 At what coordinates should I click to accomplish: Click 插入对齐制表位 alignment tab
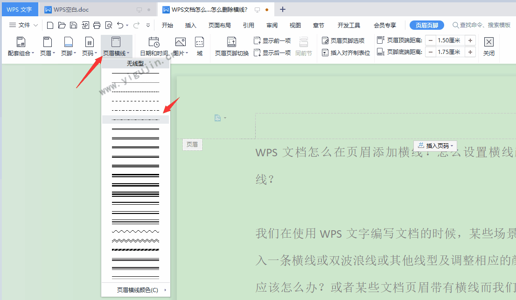coord(346,53)
